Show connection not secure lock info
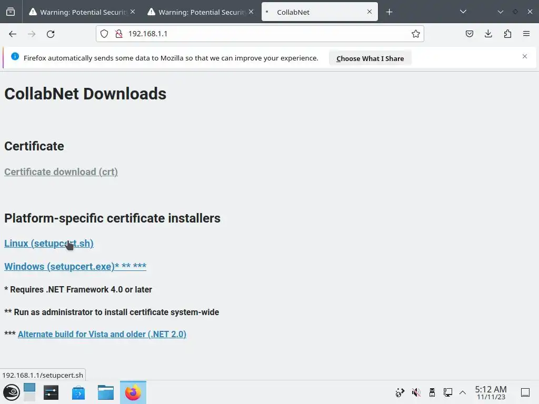Viewport: 539px width, 404px height. [119, 34]
